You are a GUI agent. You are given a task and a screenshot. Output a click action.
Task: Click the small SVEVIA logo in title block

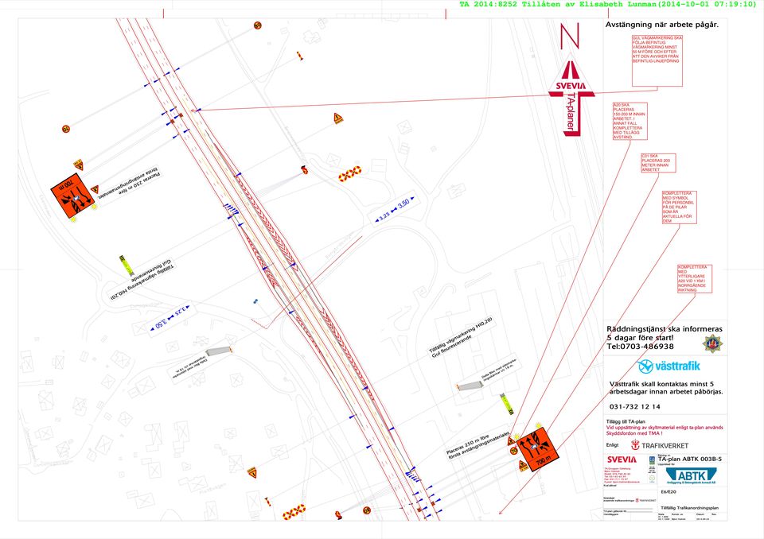tap(622, 460)
